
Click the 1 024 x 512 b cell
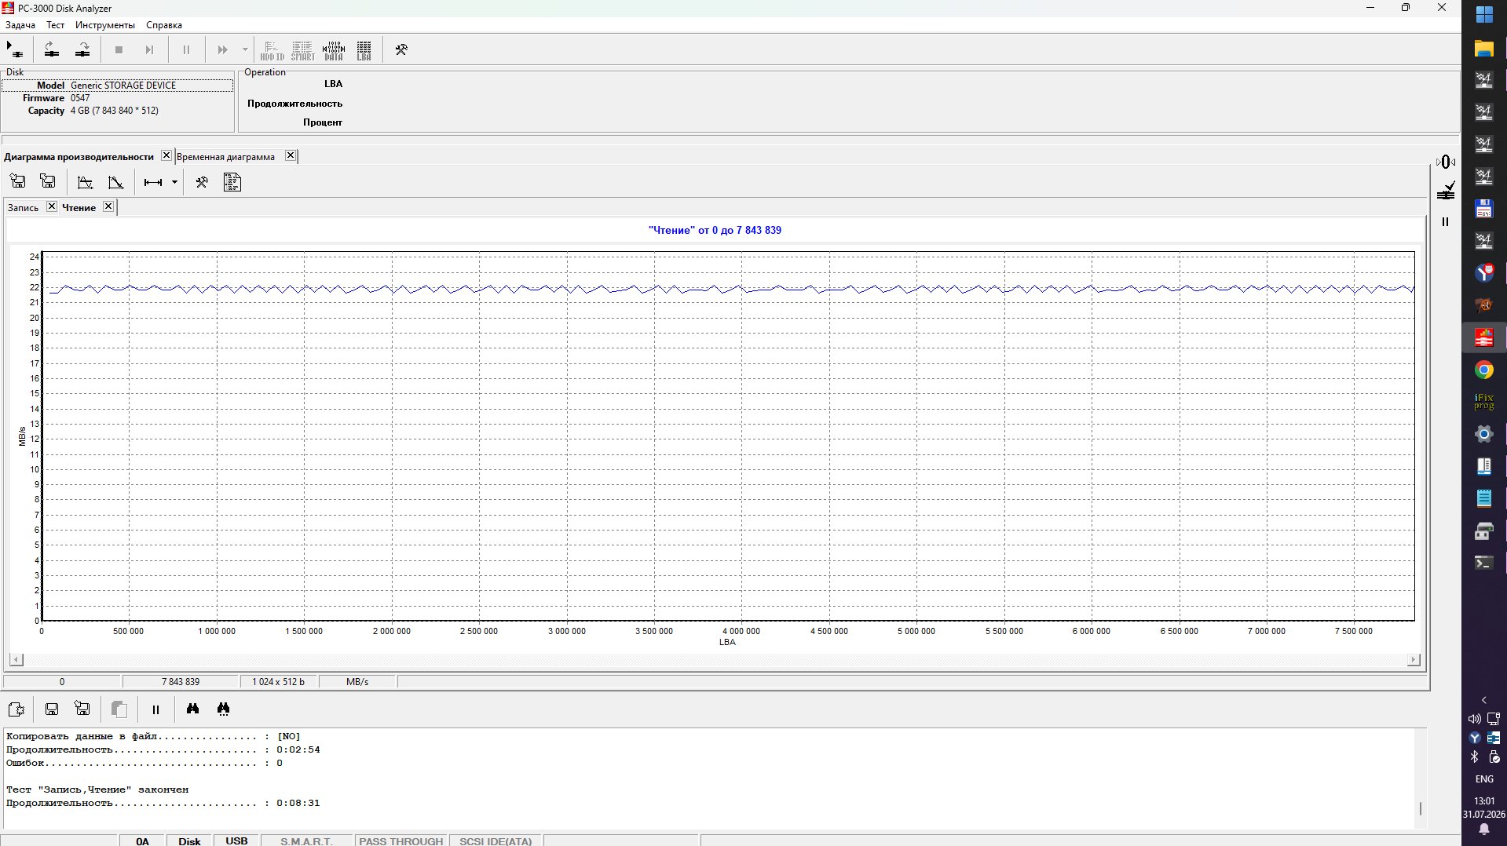coord(278,682)
